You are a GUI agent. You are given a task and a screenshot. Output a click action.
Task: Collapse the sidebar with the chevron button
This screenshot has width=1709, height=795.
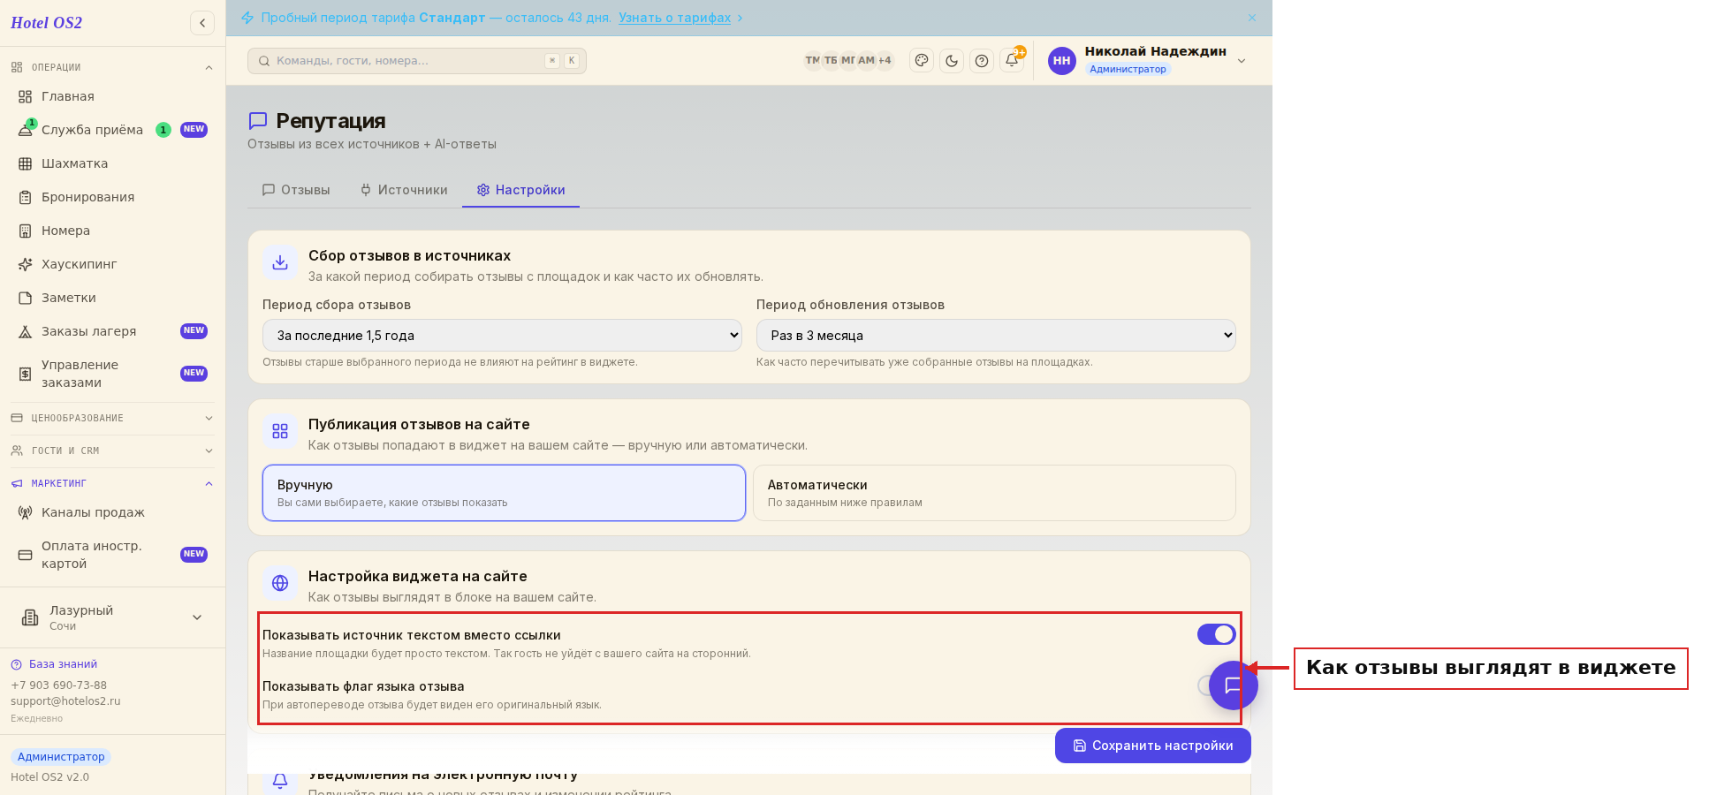tap(202, 23)
